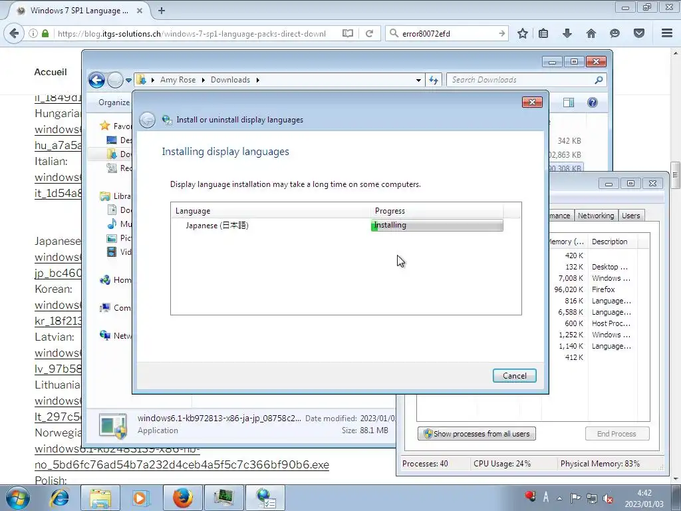Show hidden system tray icons
This screenshot has height=511, width=681.
pyautogui.click(x=560, y=498)
